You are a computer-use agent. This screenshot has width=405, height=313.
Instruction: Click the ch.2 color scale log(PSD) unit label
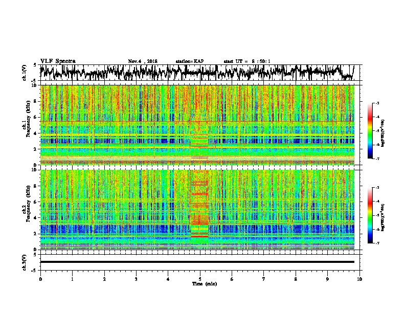(383, 217)
